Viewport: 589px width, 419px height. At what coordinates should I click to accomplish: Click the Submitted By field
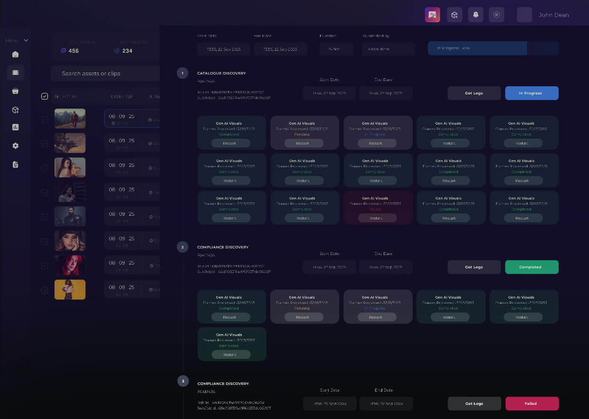pos(388,49)
